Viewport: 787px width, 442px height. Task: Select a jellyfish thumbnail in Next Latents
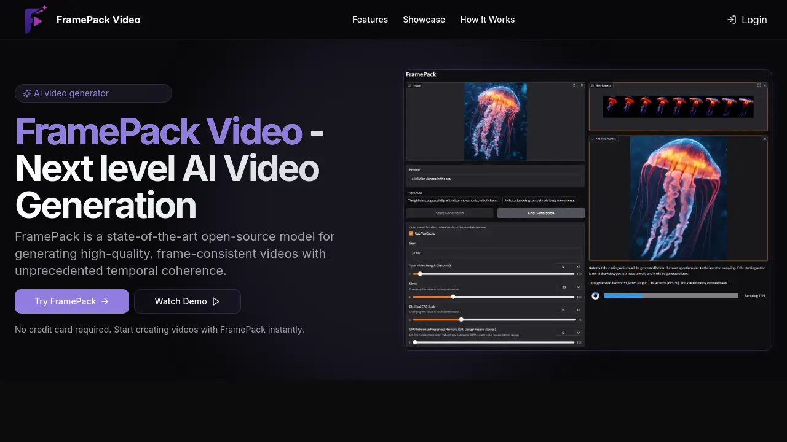[x=676, y=106]
